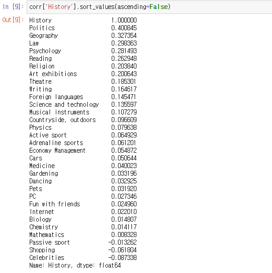Screen dimensions: 272x273
Task: Click the value 0.050644
Action: (x=124, y=158)
